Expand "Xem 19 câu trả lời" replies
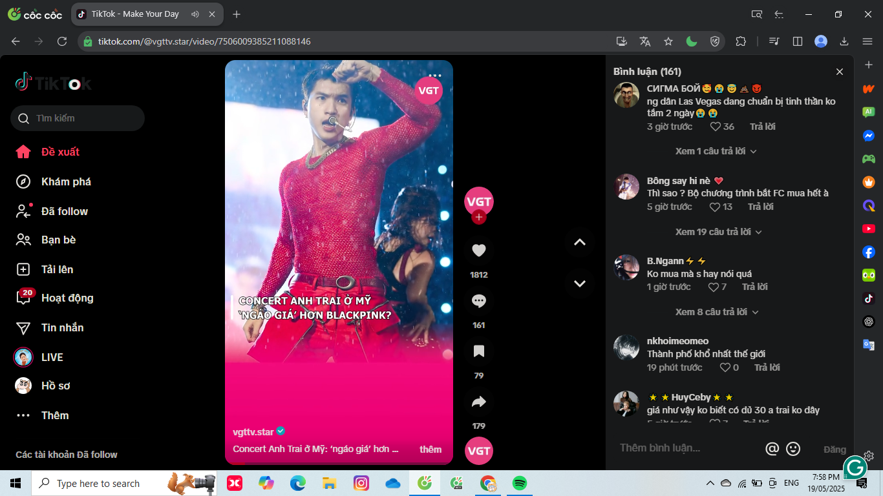Screen dimensions: 883x496 (718, 232)
